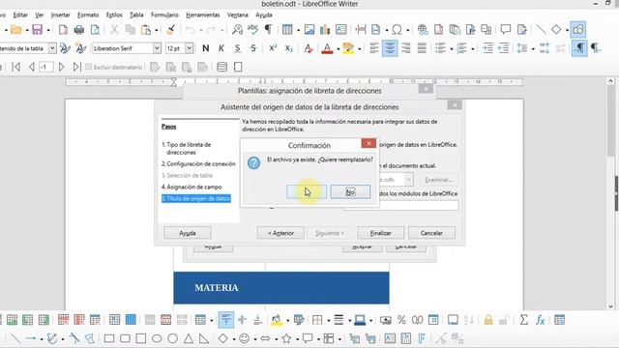Click the Justified alignment icon
Screen dimensions: 619x348
[x=422, y=48]
